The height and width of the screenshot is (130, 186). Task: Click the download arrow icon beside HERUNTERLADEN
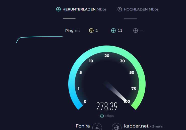[58, 9]
